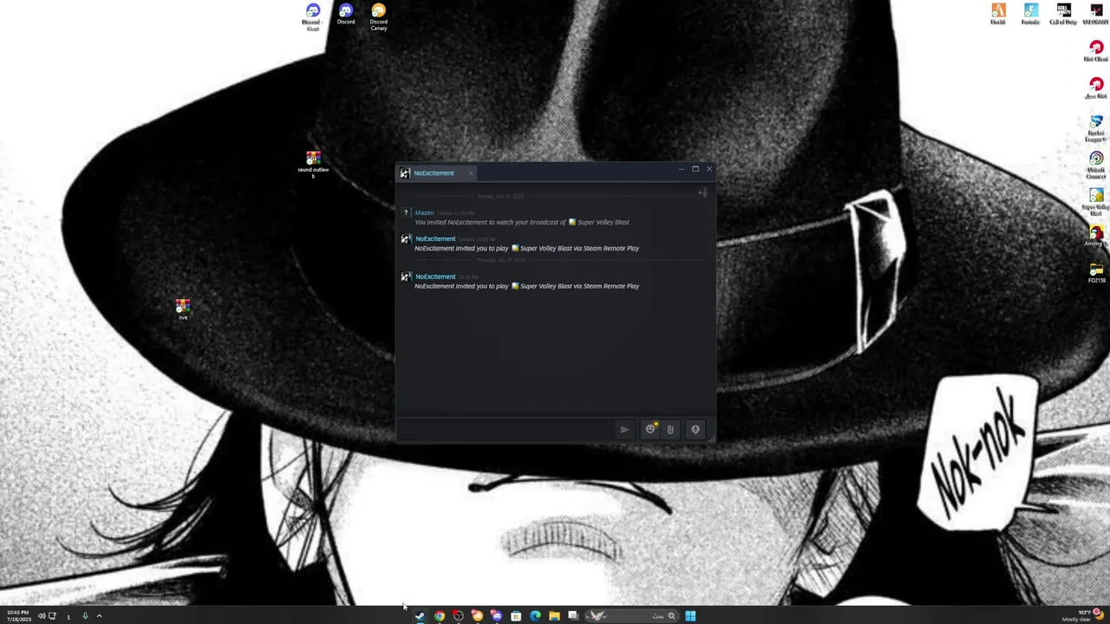This screenshot has height=624, width=1110.
Task: Open File Explorer from the taskbar
Action: [x=554, y=616]
